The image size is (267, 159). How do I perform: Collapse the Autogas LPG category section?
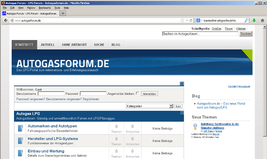pos(182,113)
